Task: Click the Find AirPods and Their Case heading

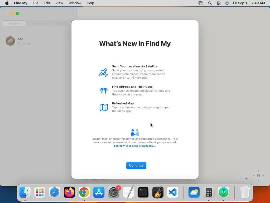Action: [132, 87]
